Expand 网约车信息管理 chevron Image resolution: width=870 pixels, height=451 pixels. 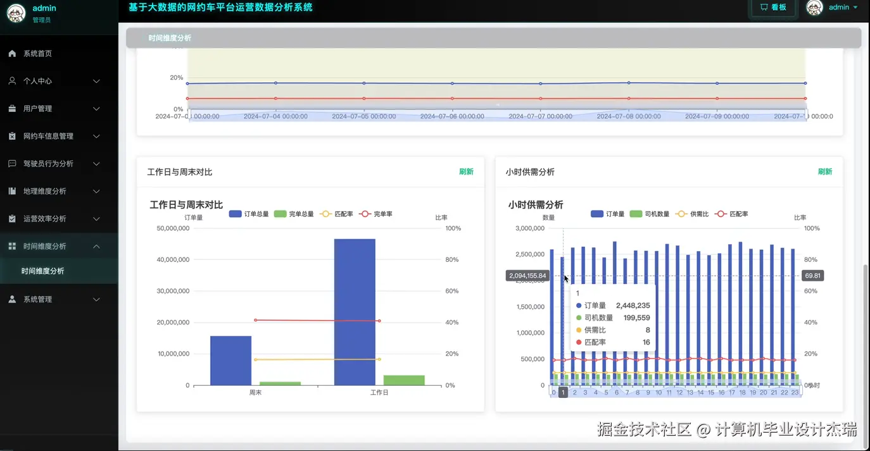tap(96, 136)
